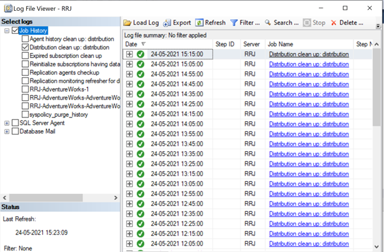Click the log grid vertical scrollbar thumb
Screen dimensions: 384x252
[376, 87]
